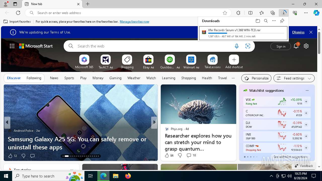Open the Gaming feed category

click(115, 78)
